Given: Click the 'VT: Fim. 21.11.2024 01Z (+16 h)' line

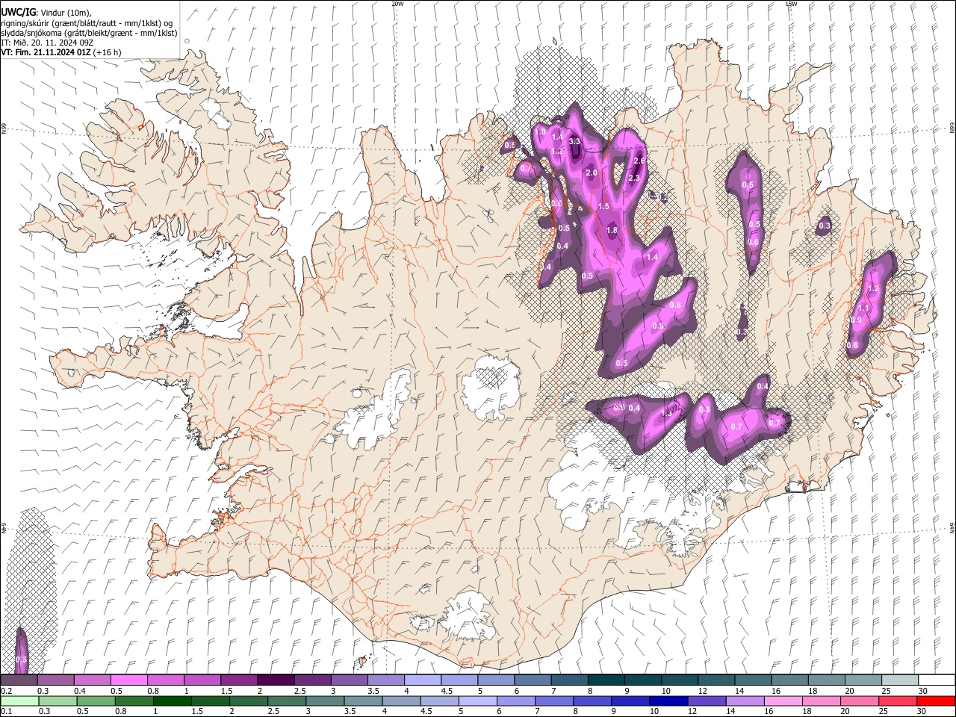Looking at the screenshot, I should click(60, 52).
